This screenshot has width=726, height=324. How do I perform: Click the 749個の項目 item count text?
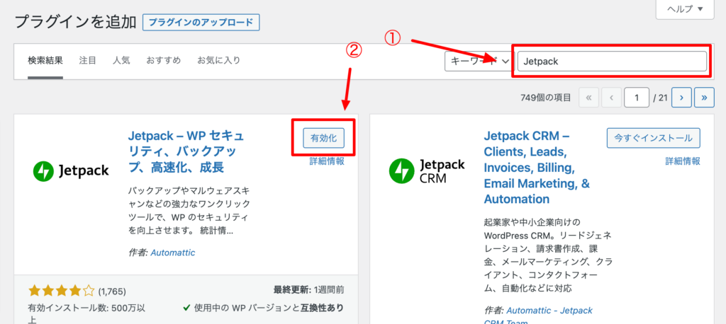(545, 98)
